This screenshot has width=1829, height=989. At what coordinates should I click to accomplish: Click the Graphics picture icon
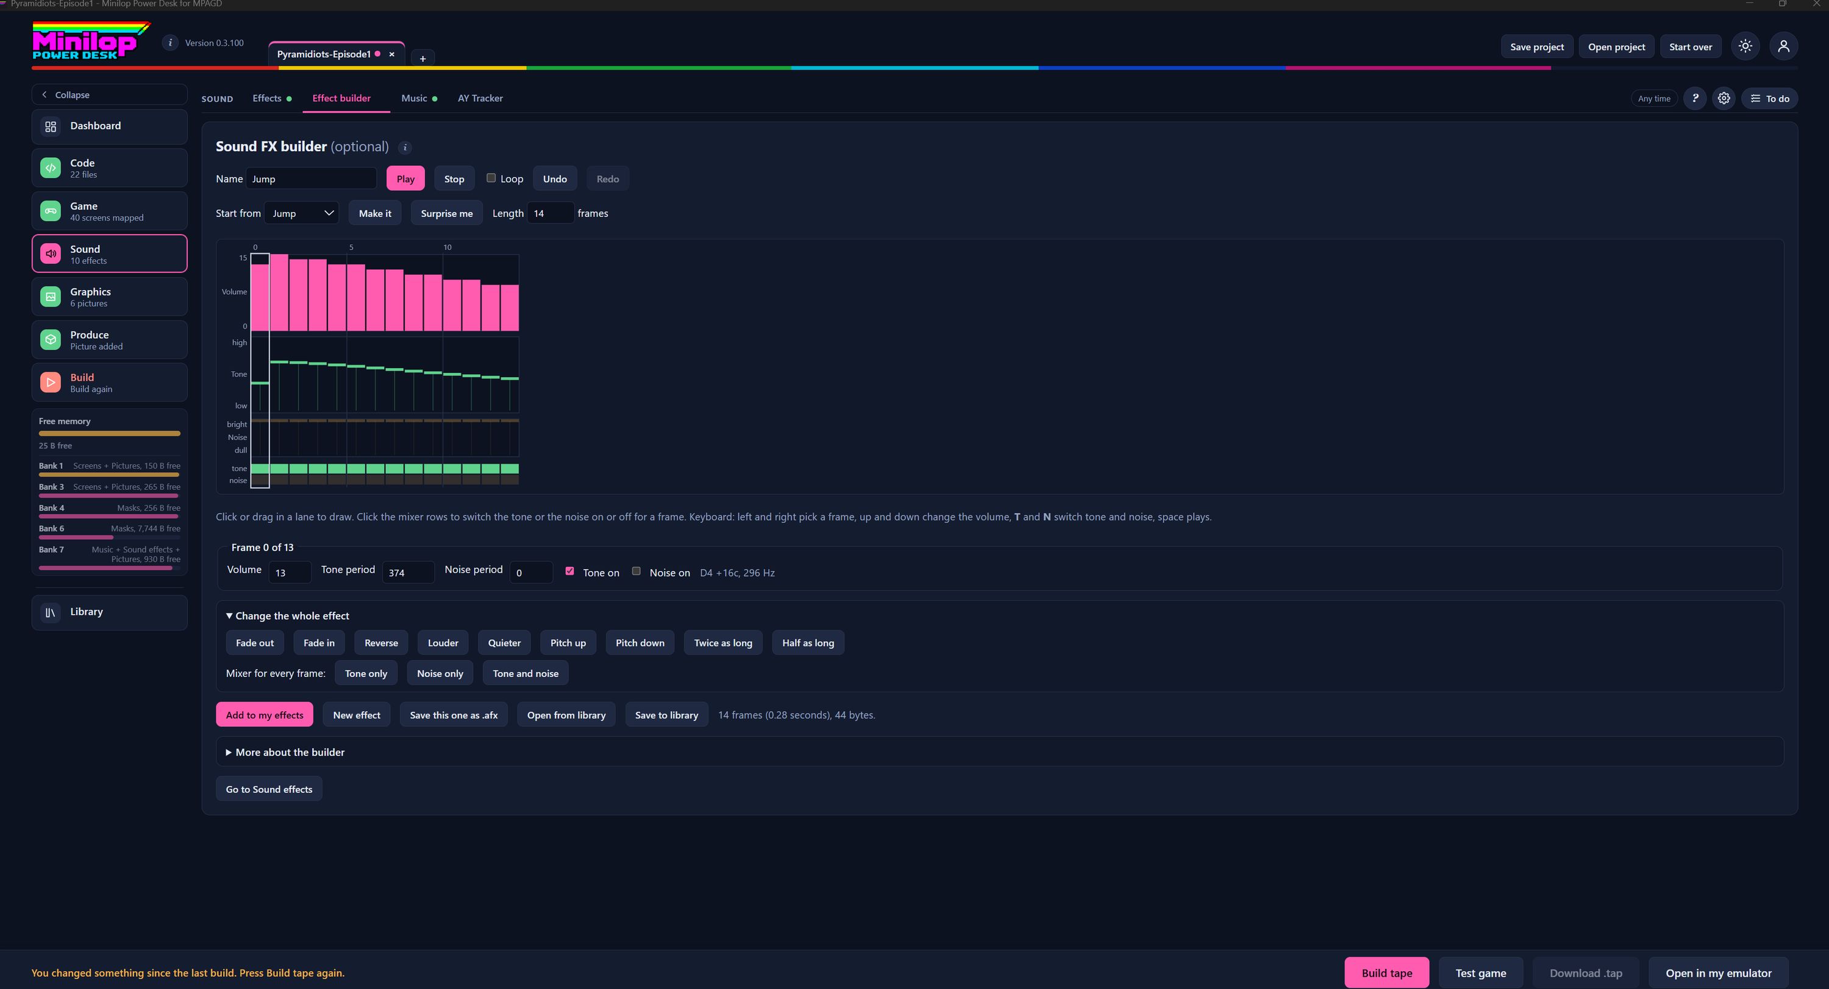coord(51,297)
